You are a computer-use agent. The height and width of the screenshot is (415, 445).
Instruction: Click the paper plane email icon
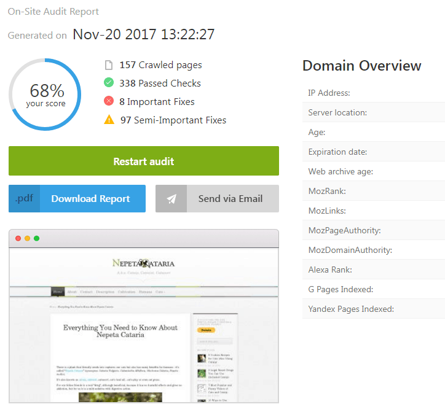pos(171,199)
